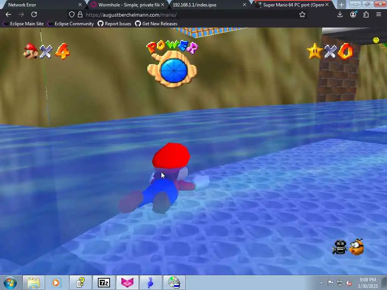This screenshot has width=387, height=290.
Task: Click the star counter icon
Action: point(315,51)
